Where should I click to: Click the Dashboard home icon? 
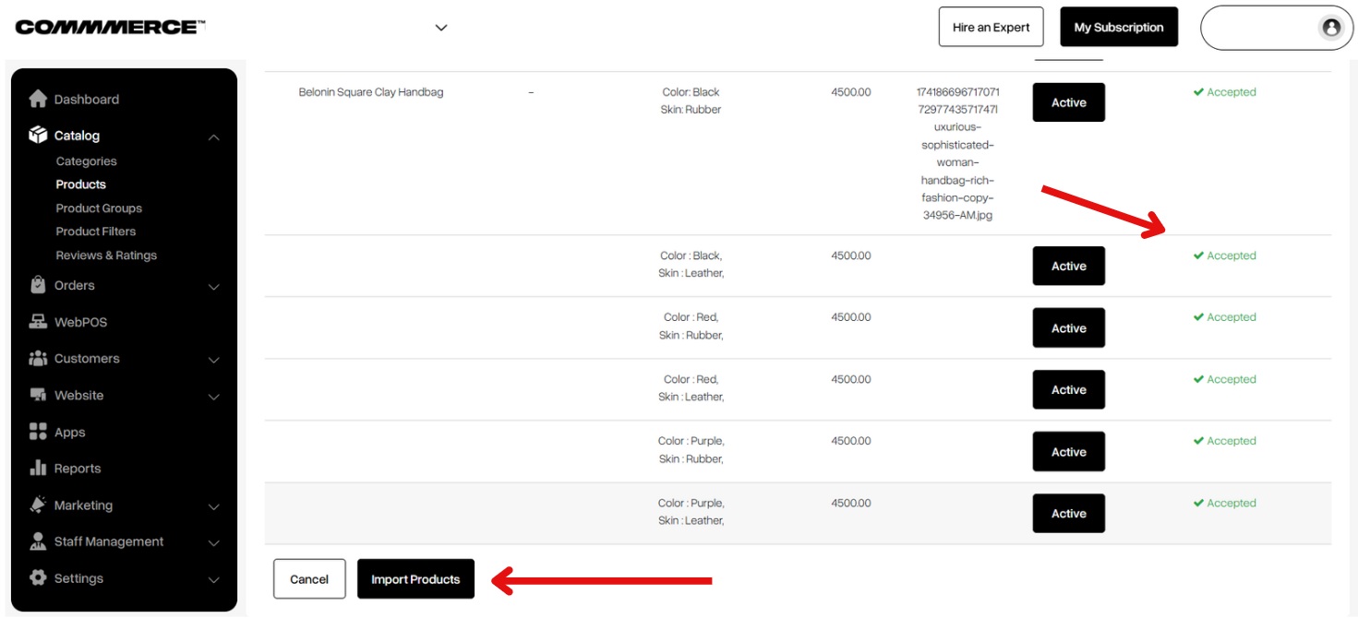tap(38, 99)
